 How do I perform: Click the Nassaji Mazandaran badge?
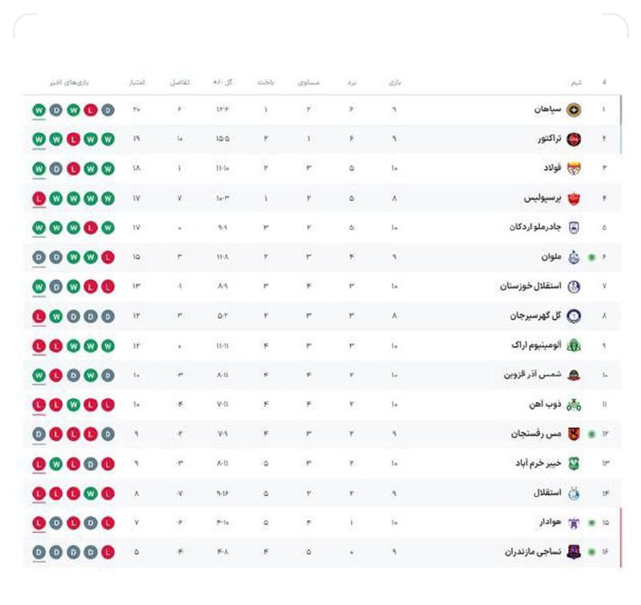(x=574, y=552)
